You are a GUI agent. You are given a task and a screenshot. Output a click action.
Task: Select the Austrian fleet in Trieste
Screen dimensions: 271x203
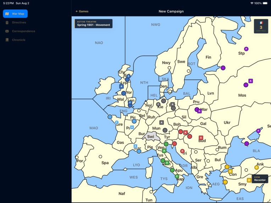tap(182, 151)
